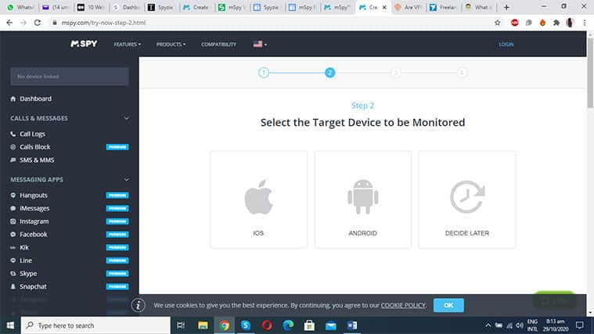Select the iOS device card

[259, 199]
